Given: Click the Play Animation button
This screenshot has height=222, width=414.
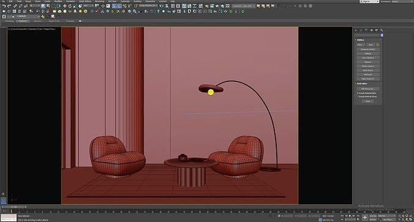Looking at the screenshot, I should pos(350,216).
